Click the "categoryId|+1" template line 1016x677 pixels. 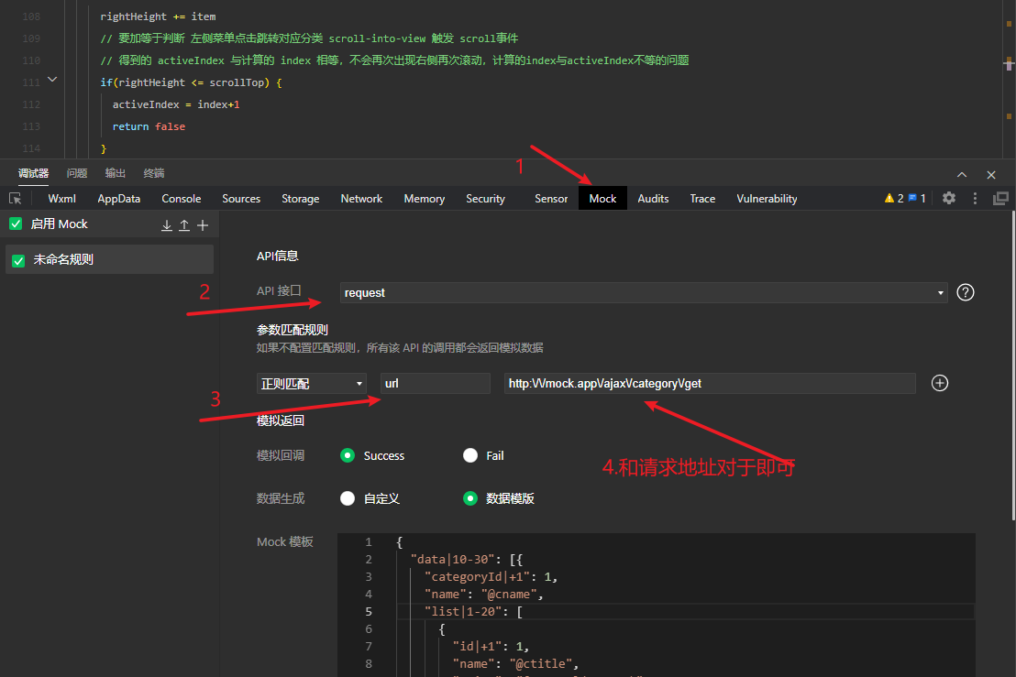pos(491,576)
